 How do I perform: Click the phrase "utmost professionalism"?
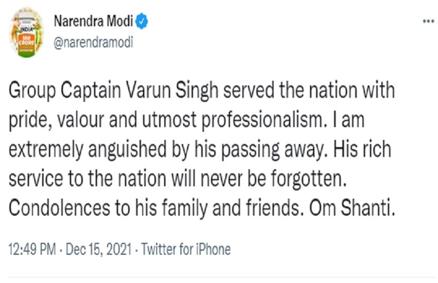(x=234, y=120)
